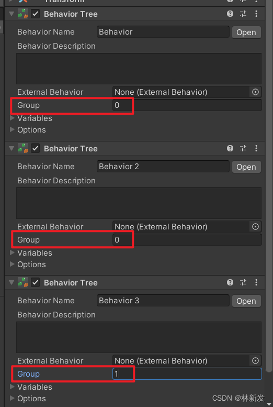The height and width of the screenshot is (407, 273).
Task: Disable the first Behavior Tree component checkbox
Action: point(35,14)
